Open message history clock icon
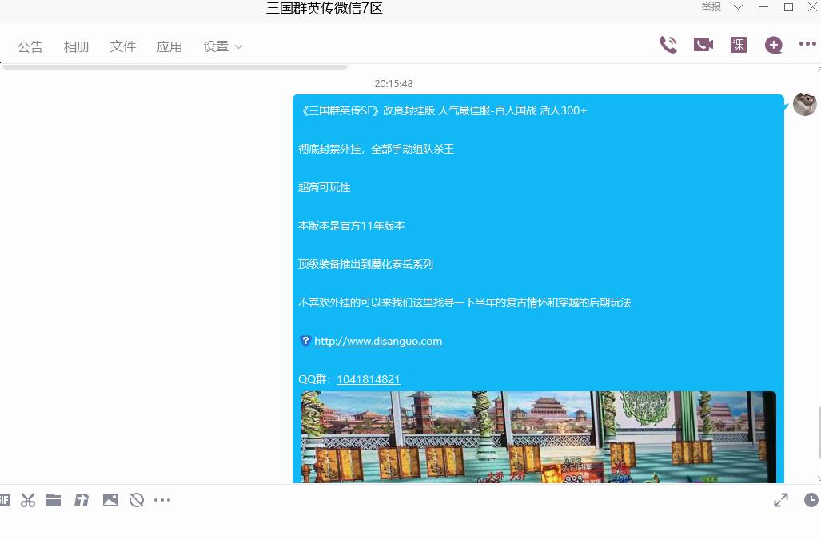Screen dimensions: 821x540 coord(811,500)
